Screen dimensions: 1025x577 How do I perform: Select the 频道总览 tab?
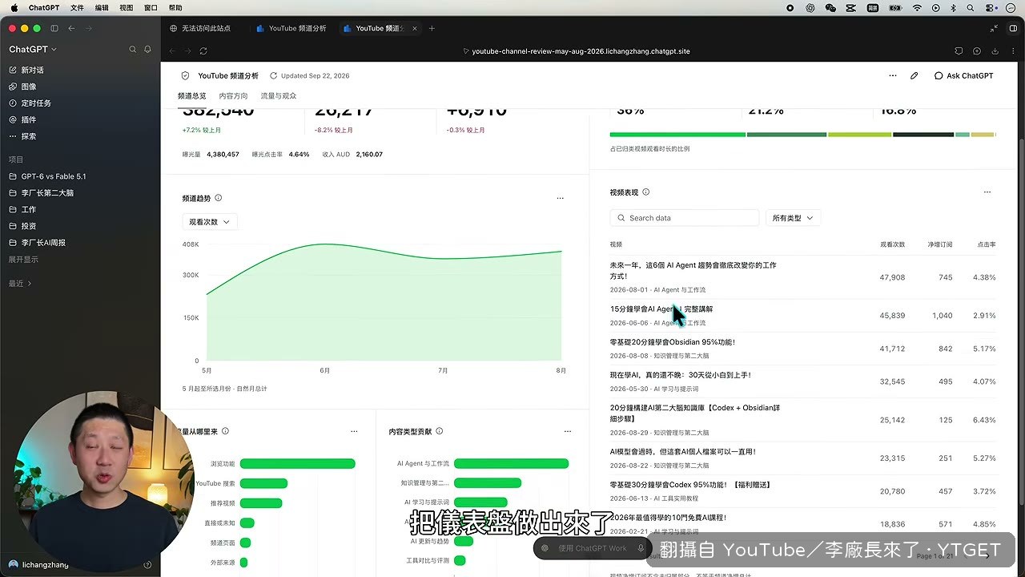[x=191, y=96]
